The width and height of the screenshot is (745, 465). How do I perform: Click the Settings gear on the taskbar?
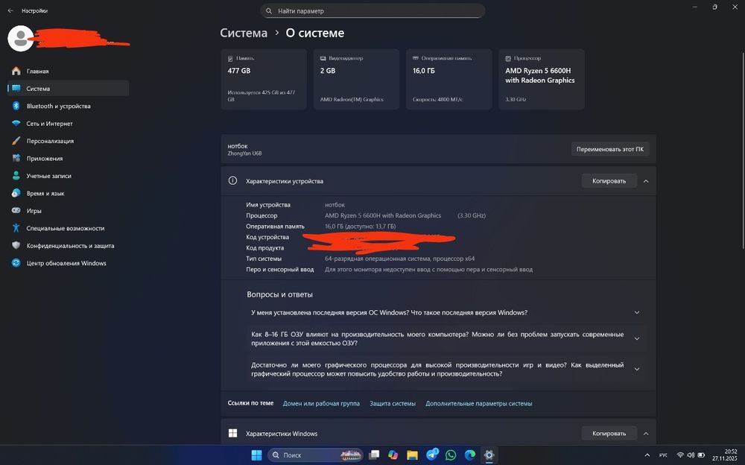coord(489,455)
